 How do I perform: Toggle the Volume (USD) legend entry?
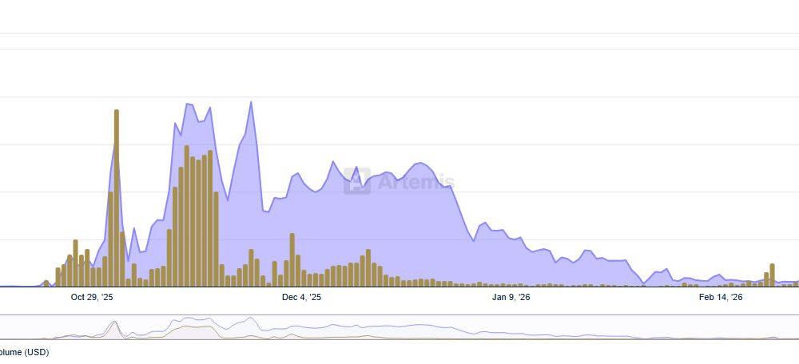(24, 352)
